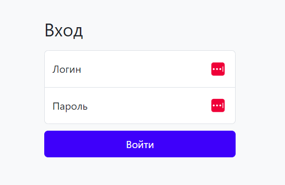Screen dimensions: 285x185
Task: Click the password manager icon in Логин field
Action: coord(218,69)
